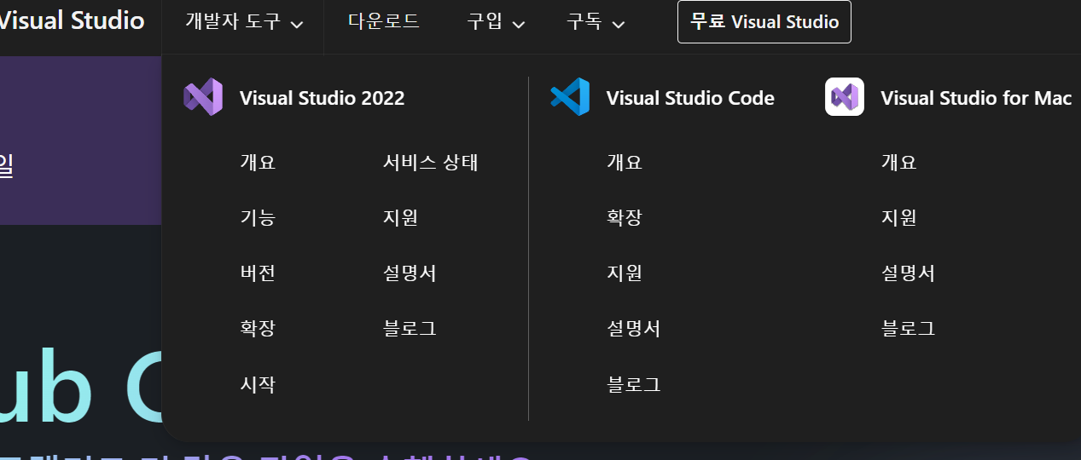Select 버전 under Visual Studio 2022
The image size is (1081, 460).
click(258, 273)
